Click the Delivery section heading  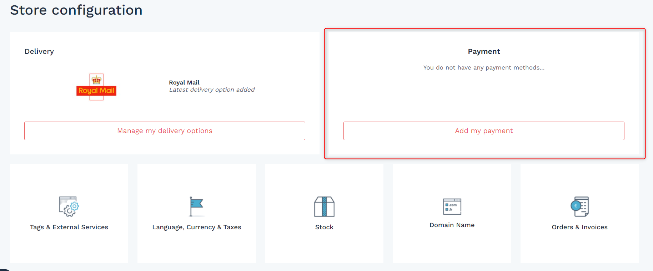coord(39,51)
